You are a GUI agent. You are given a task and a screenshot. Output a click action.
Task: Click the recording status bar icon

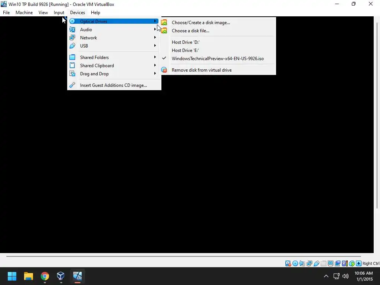[x=337, y=263]
